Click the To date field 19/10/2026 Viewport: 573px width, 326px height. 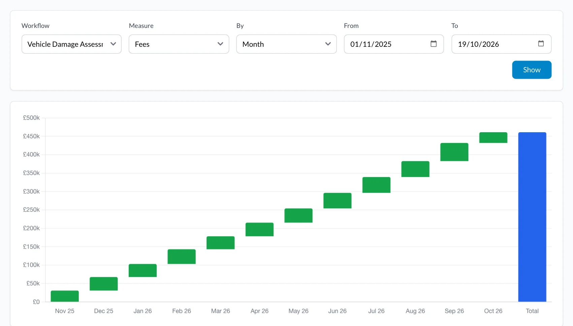pyautogui.click(x=501, y=44)
